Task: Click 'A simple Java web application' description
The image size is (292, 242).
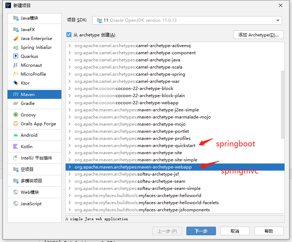Action: [x=97, y=219]
